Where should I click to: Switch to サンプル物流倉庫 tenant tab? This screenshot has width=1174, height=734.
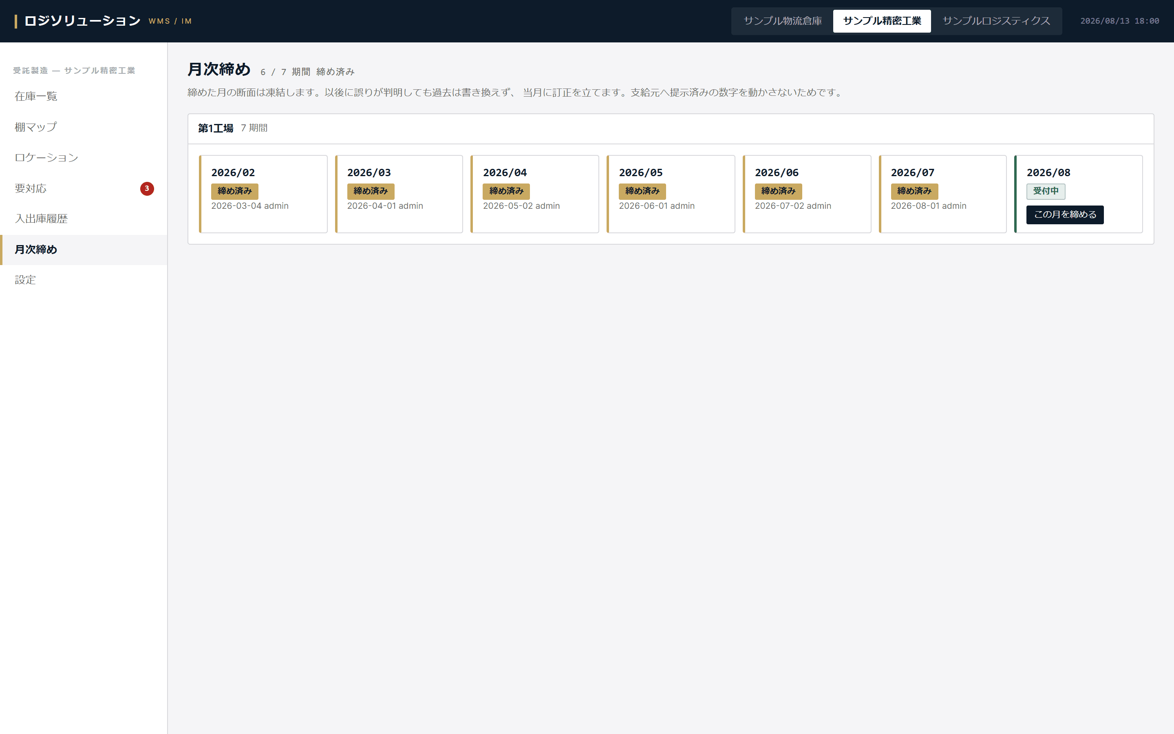[x=783, y=21]
